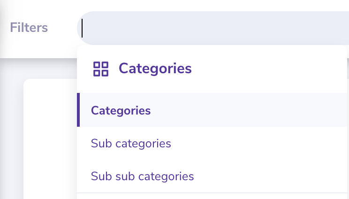Click the four-squares icon next to Categories heading

pos(101,69)
